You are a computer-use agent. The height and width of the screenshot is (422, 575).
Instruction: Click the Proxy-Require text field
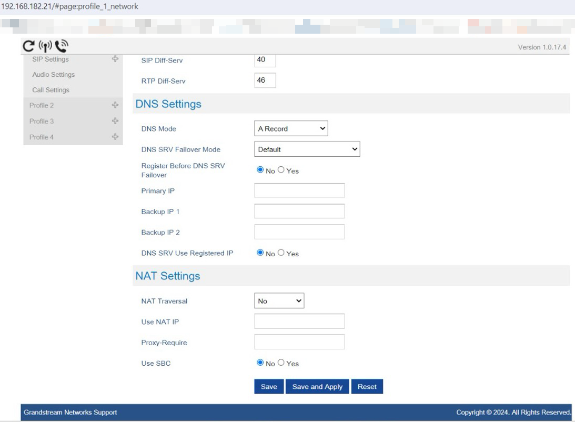pyautogui.click(x=299, y=342)
